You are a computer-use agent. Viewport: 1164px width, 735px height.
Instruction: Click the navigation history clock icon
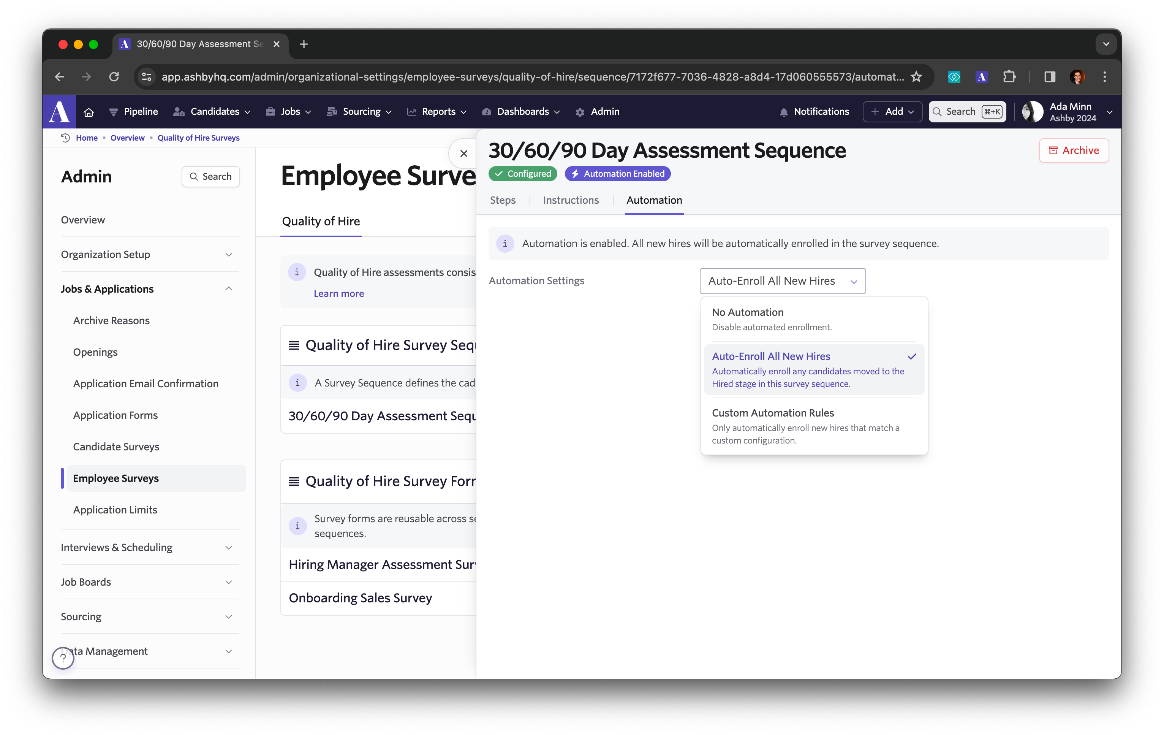click(x=66, y=138)
